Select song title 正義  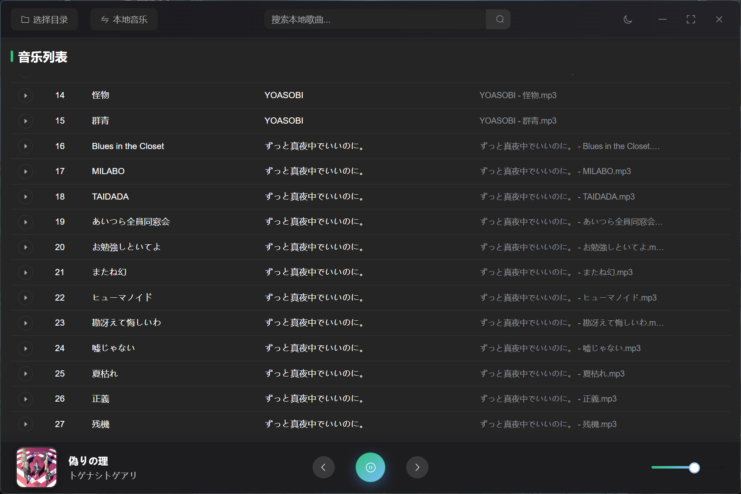[x=101, y=399]
